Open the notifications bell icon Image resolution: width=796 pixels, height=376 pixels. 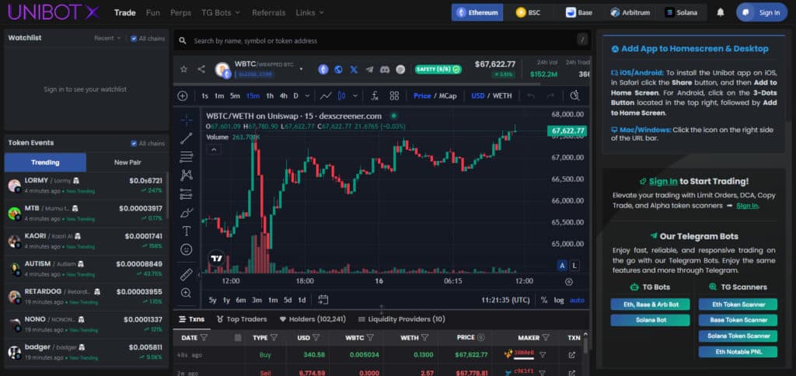pyautogui.click(x=721, y=12)
